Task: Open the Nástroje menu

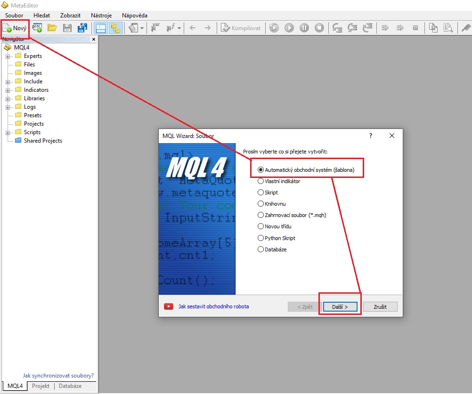Action: tap(101, 16)
